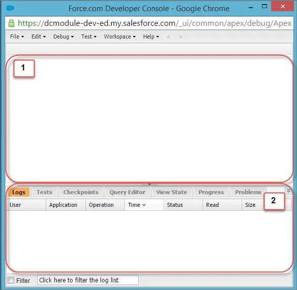Sort logs by Size column
297x290 pixels.
[253, 205]
